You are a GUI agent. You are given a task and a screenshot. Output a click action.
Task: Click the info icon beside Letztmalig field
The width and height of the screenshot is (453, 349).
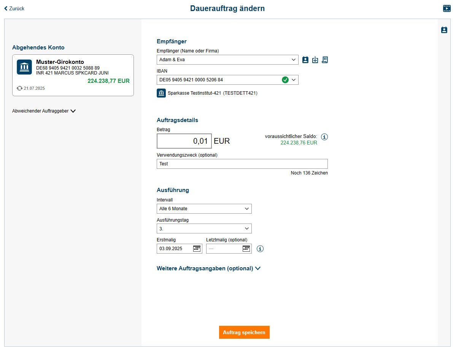pyautogui.click(x=260, y=249)
